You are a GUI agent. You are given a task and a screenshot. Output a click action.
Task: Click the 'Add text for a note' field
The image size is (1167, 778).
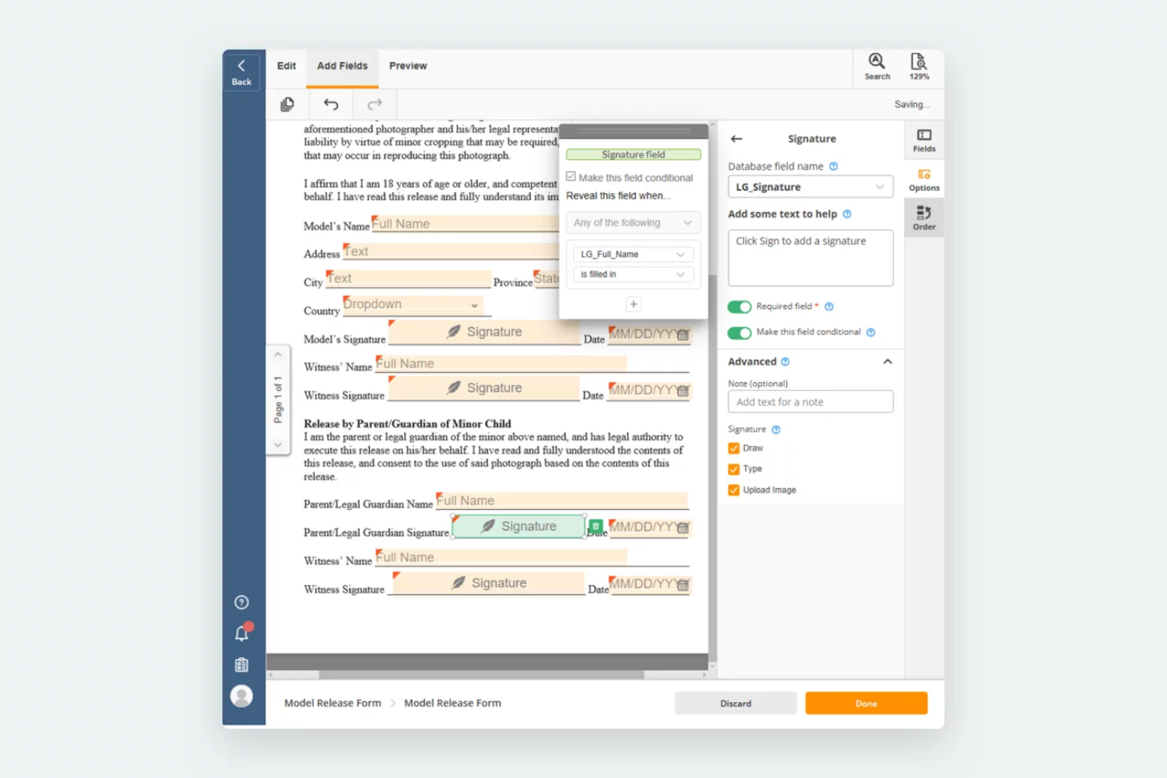[810, 401]
